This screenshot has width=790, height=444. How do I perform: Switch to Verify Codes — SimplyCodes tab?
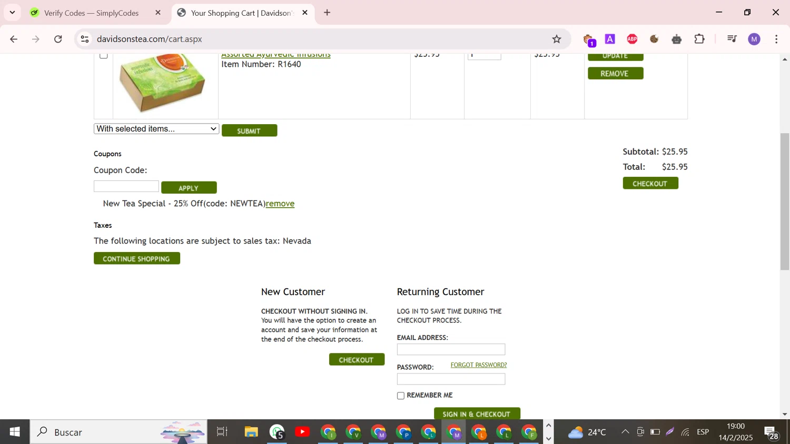tap(91, 13)
